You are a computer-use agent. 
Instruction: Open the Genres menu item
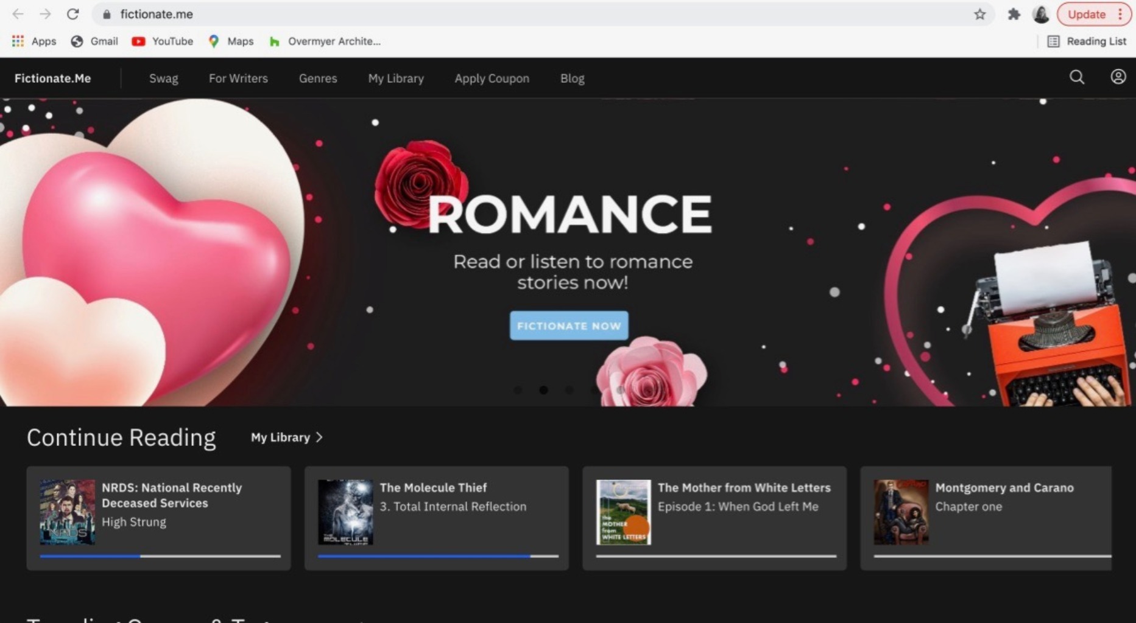point(318,78)
